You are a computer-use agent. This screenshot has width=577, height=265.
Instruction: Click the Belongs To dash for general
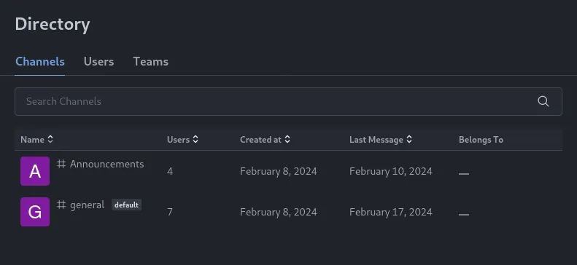click(x=464, y=214)
